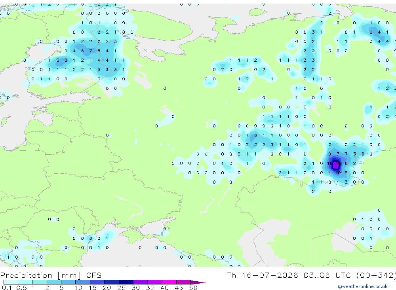Pick the legend swatch between 10 and 15
This screenshot has width=396, height=290.
[83, 282]
